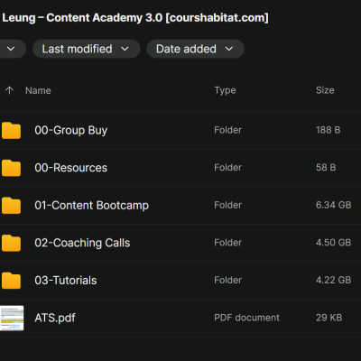Viewport: 361px width, 361px height.
Task: Click the 6.34 GB size value
Action: click(x=334, y=205)
